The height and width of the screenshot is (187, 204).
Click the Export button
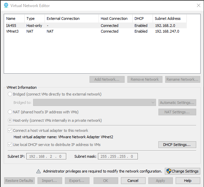(77, 181)
